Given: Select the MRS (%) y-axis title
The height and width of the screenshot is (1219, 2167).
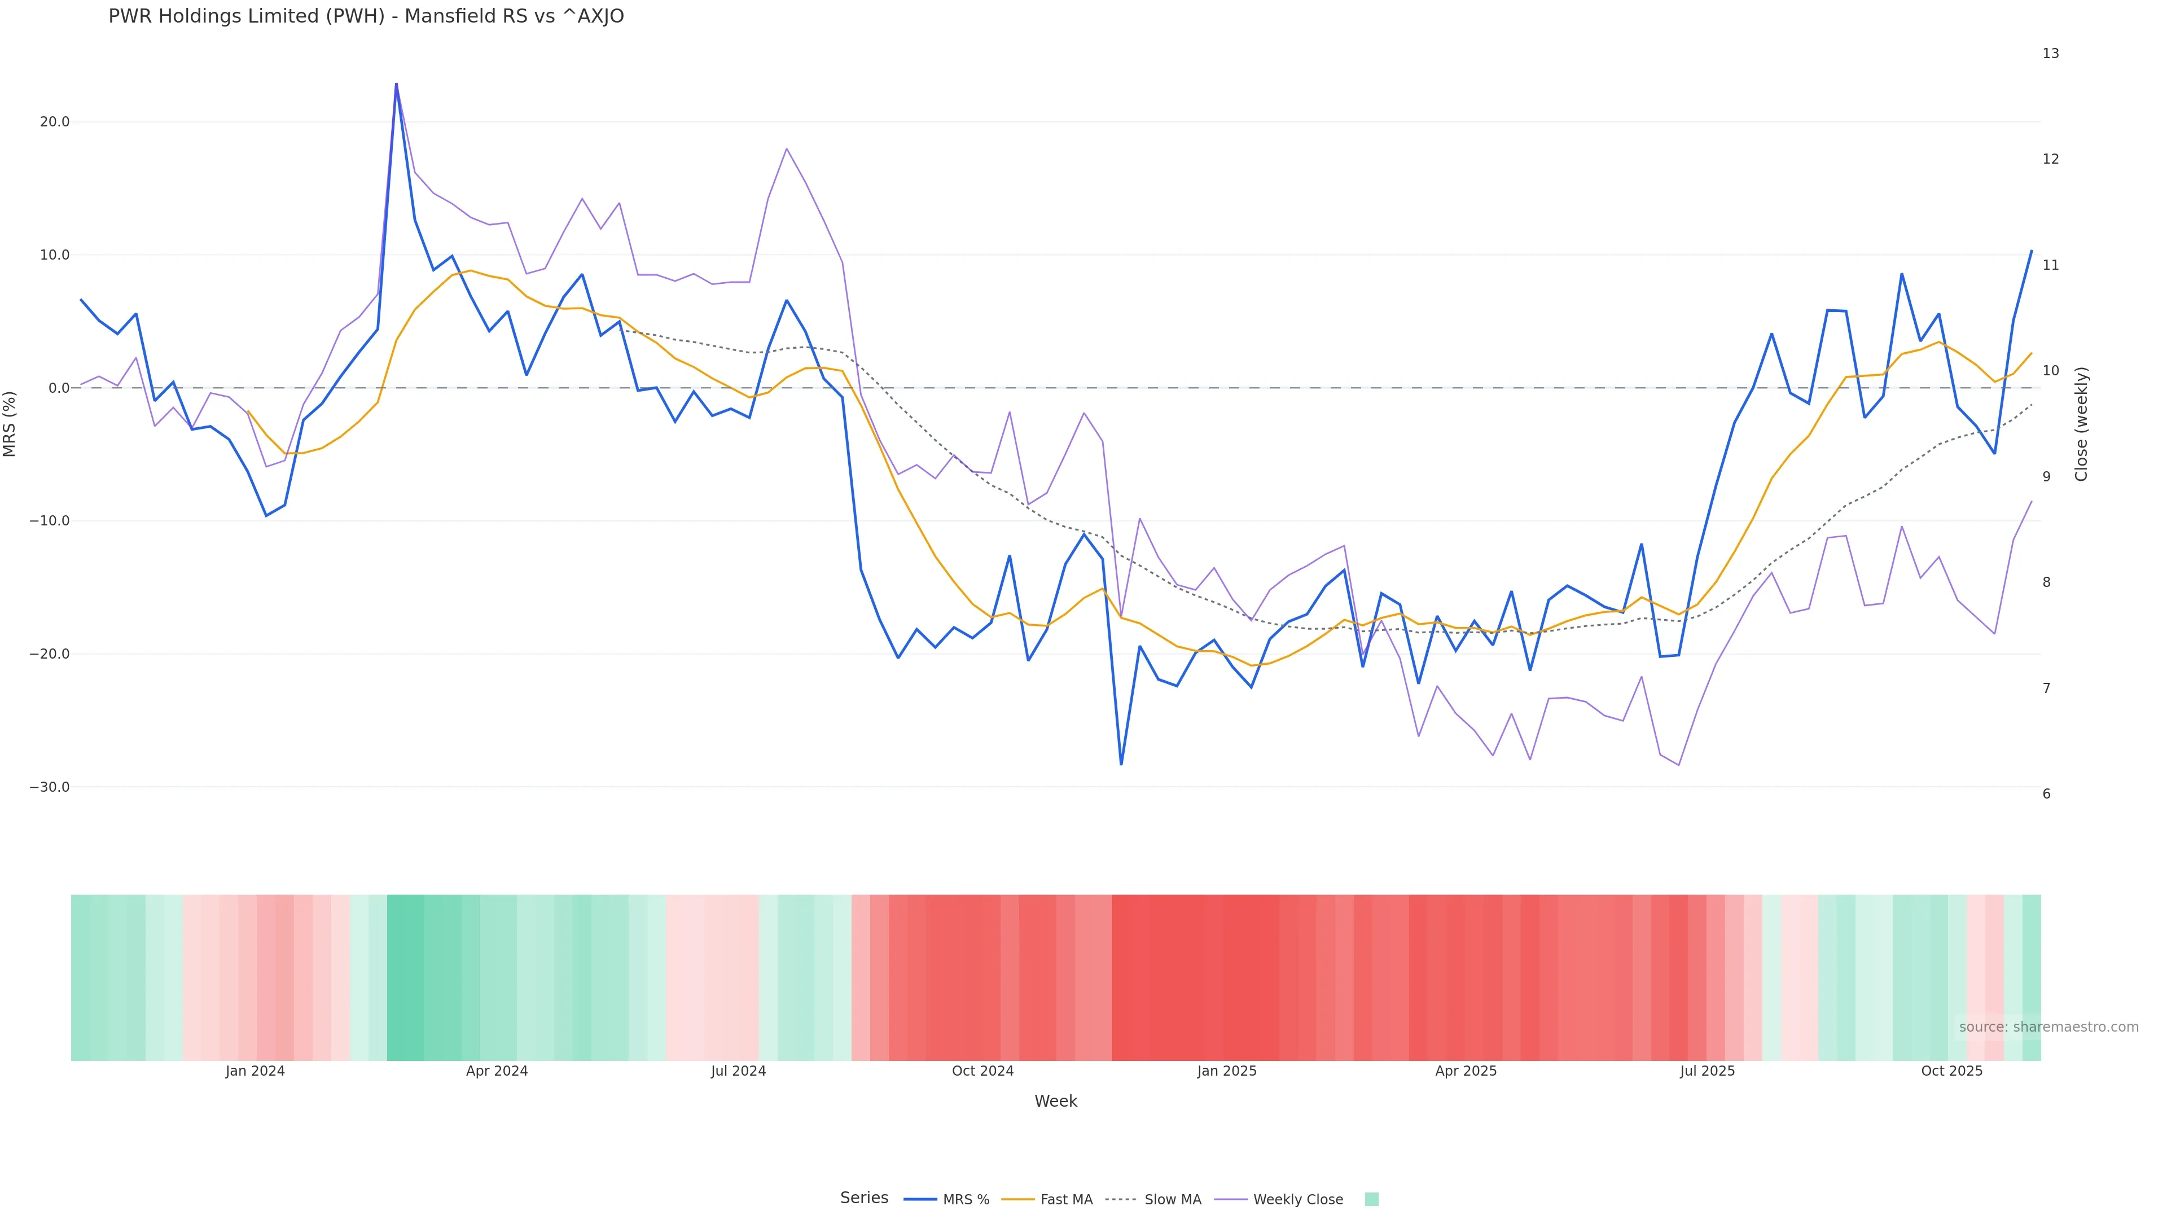Looking at the screenshot, I should click(10, 424).
